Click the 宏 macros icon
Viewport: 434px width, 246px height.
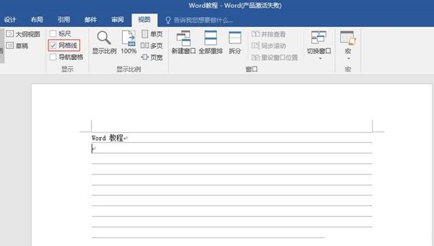(348, 38)
